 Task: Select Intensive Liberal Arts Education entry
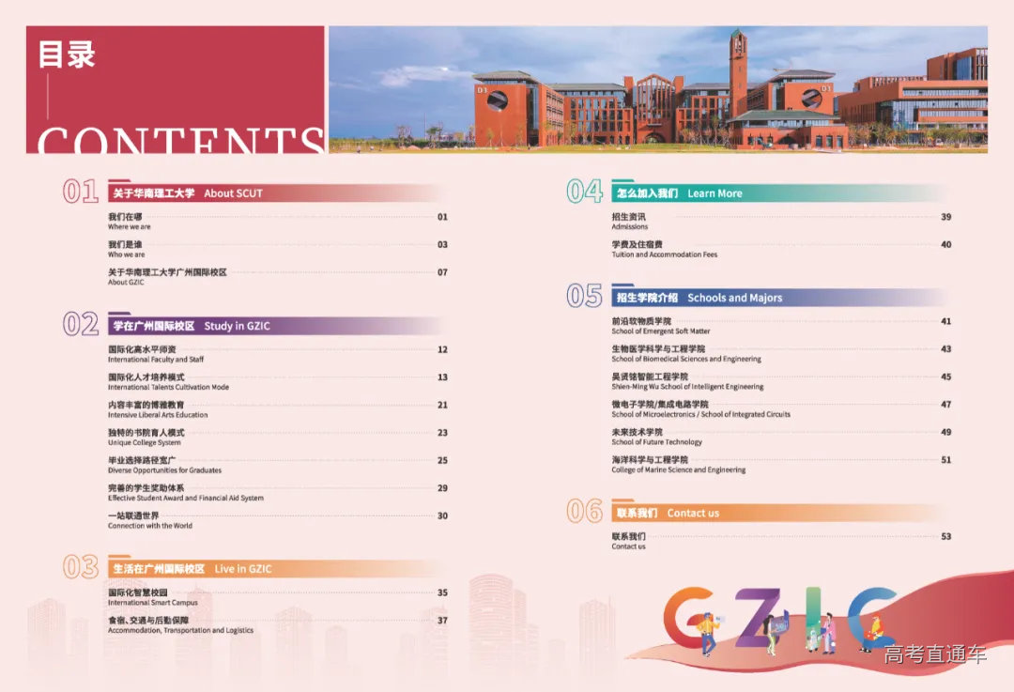[158, 409]
